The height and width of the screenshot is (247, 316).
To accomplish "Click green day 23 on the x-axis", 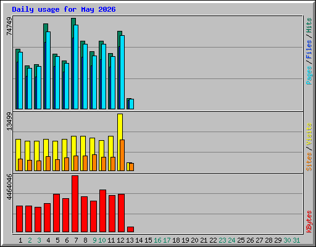I will (x=222, y=240).
